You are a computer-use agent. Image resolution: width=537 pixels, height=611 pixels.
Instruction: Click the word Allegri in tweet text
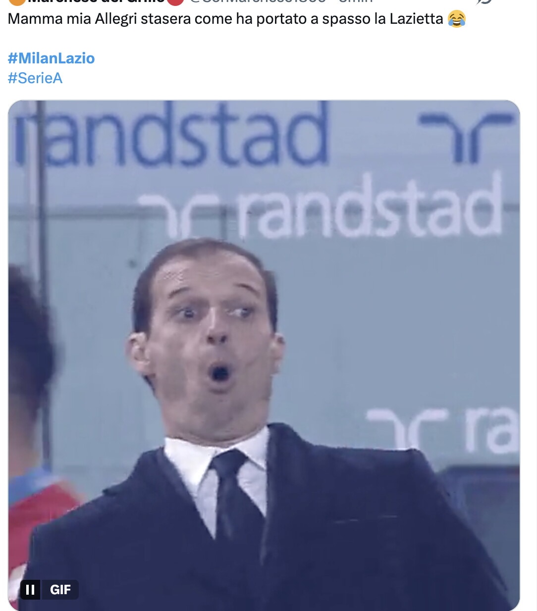tap(115, 19)
